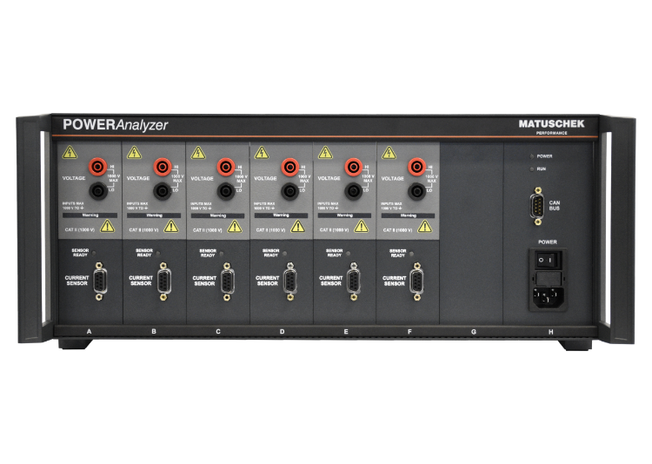
Task: Click the SENSOR READY LED in slot C
Action: pyautogui.click(x=222, y=253)
